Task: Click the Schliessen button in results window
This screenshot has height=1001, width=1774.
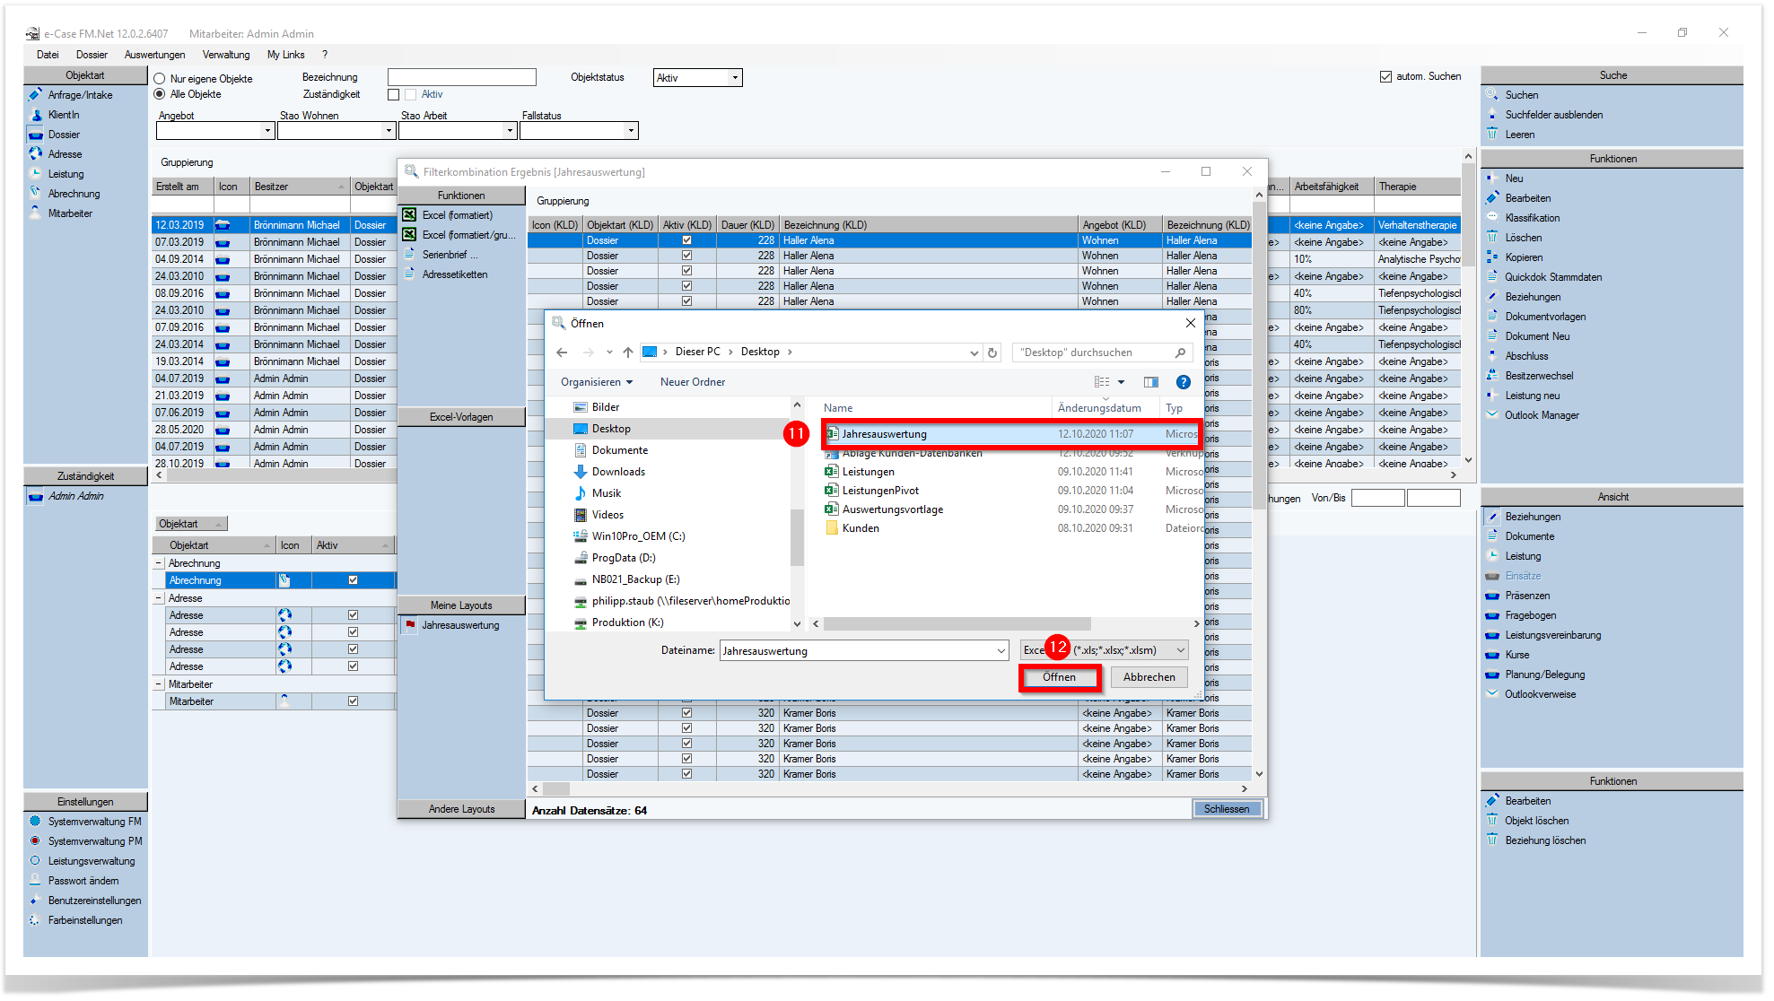Action: pos(1227,809)
